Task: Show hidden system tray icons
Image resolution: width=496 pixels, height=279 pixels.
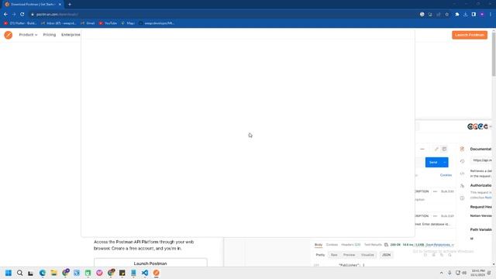Action: [441, 273]
